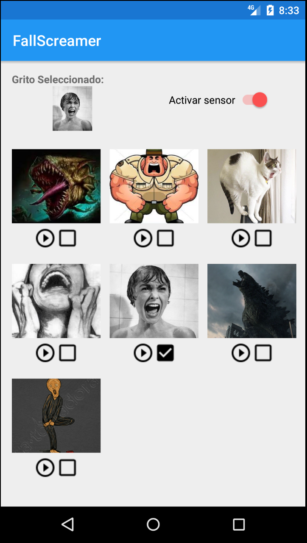Open the Godzilla picture thumbnail
Image resolution: width=307 pixels, height=543 pixels.
(x=252, y=301)
